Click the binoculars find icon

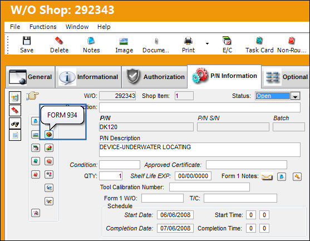[x=15, y=124]
